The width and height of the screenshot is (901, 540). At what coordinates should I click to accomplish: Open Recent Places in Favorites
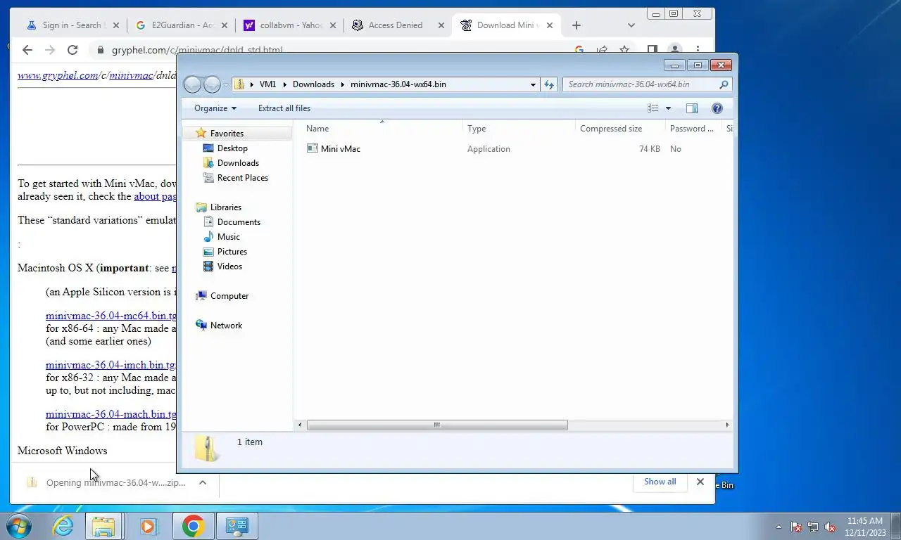(243, 178)
